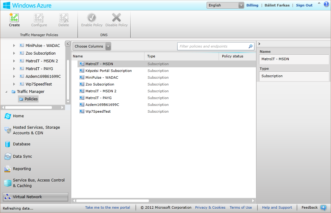Click the Reporting chart icon
Screen dimensions: 331x213
(x=8, y=169)
